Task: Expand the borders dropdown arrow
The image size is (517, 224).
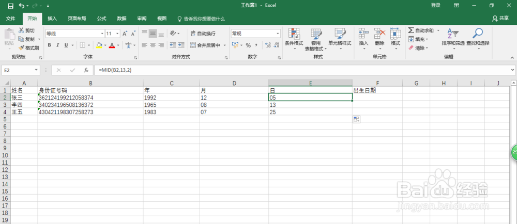Action: (x=89, y=45)
